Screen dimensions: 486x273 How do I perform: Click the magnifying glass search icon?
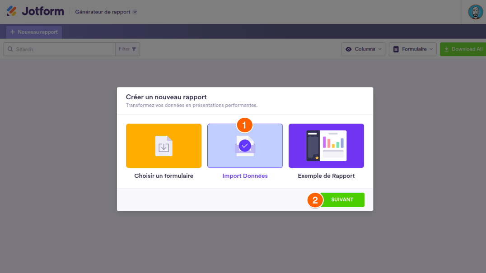coord(10,49)
